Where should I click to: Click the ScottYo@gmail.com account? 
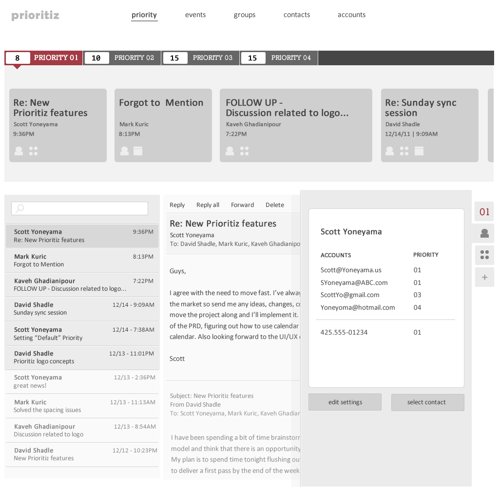[350, 295]
